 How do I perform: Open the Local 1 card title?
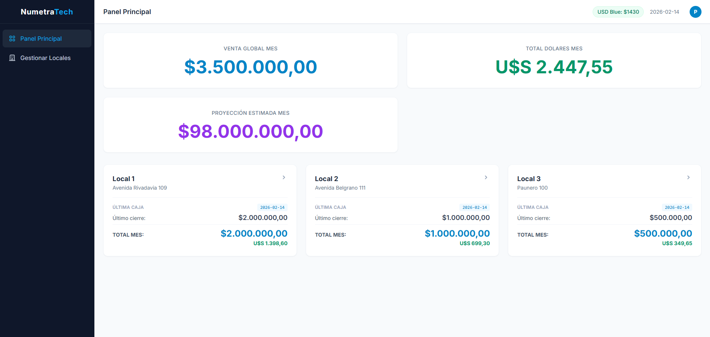coord(124,179)
